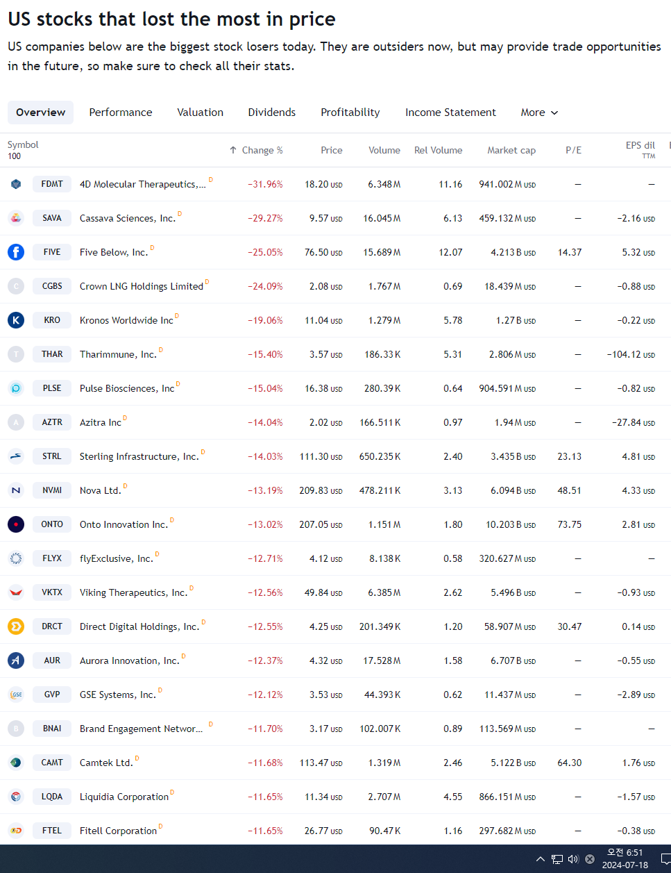This screenshot has width=671, height=873.
Task: Click the Nova Ltd. logo icon
Action: click(x=16, y=490)
